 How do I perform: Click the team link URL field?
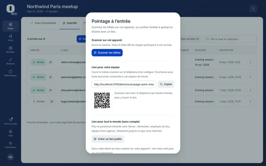click(124, 84)
